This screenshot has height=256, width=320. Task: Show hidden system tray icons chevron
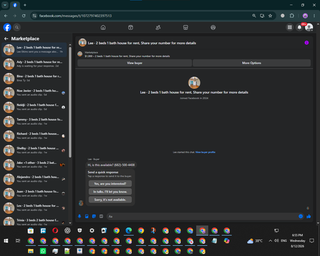pos(270,241)
